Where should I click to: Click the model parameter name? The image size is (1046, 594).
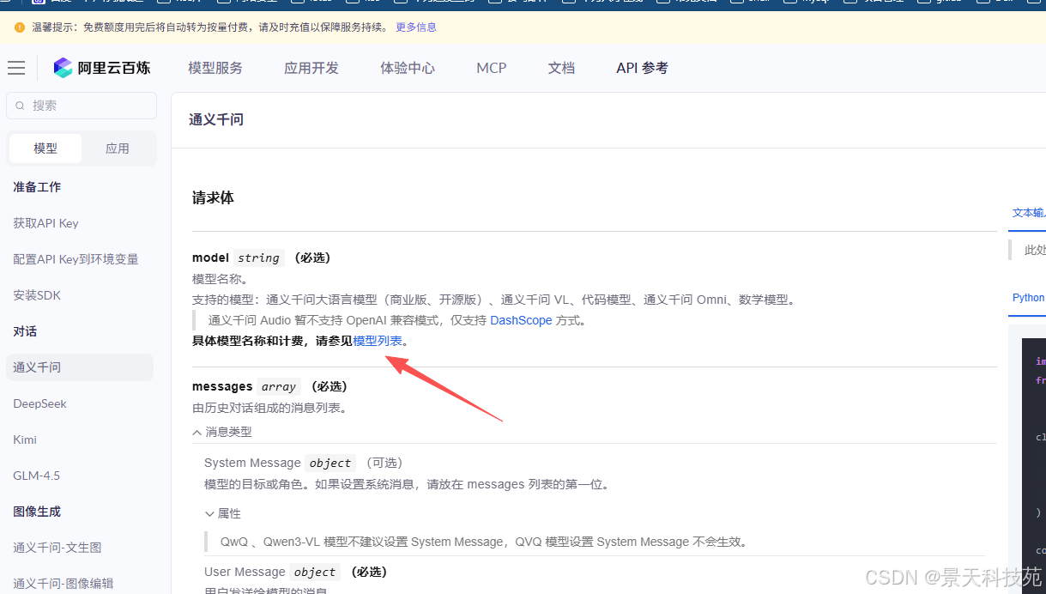210,258
